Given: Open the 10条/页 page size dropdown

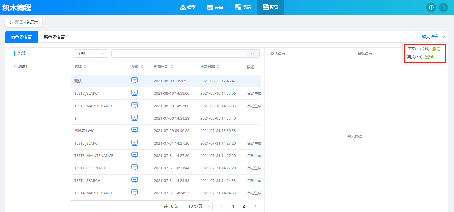Looking at the screenshot, I should pyautogui.click(x=198, y=206).
